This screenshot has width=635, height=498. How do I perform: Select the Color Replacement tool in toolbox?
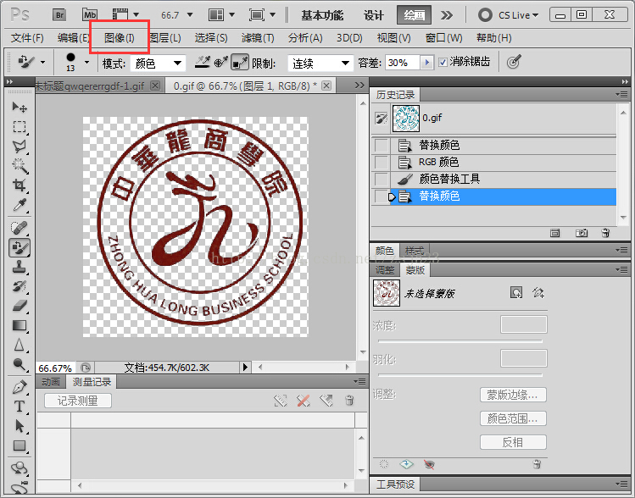(19, 247)
